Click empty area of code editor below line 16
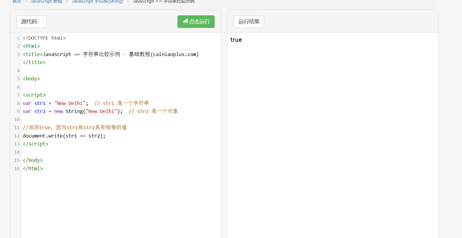Viewport: 462px width, 238px height. coord(121,205)
